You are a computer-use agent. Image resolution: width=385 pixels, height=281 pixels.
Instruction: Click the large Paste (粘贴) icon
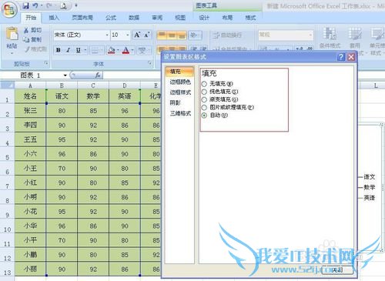(12, 34)
